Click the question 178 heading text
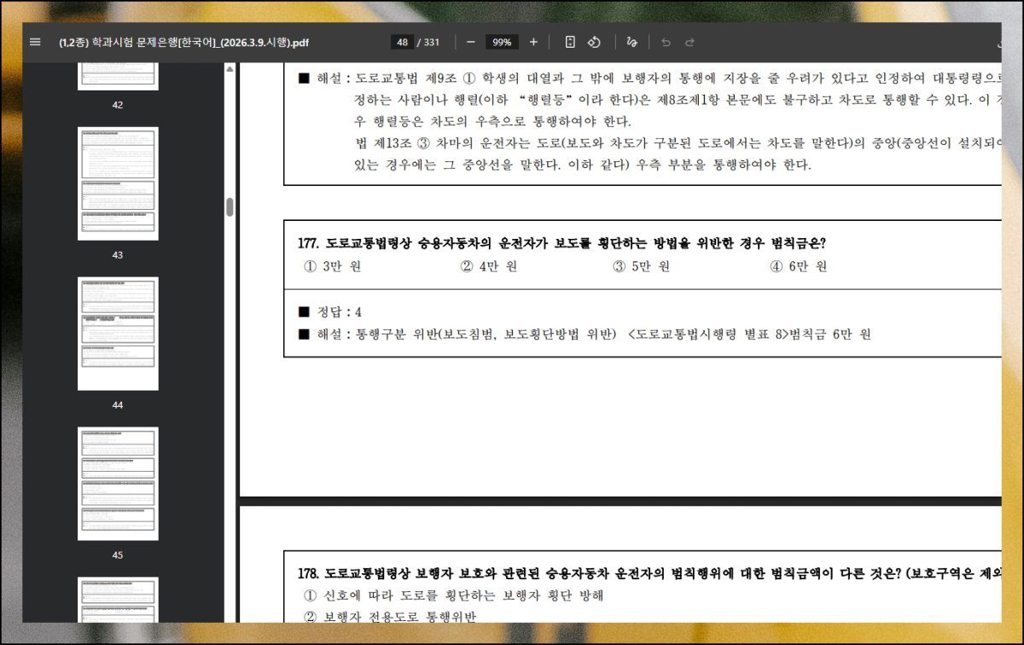This screenshot has width=1024, height=645. coord(649,572)
